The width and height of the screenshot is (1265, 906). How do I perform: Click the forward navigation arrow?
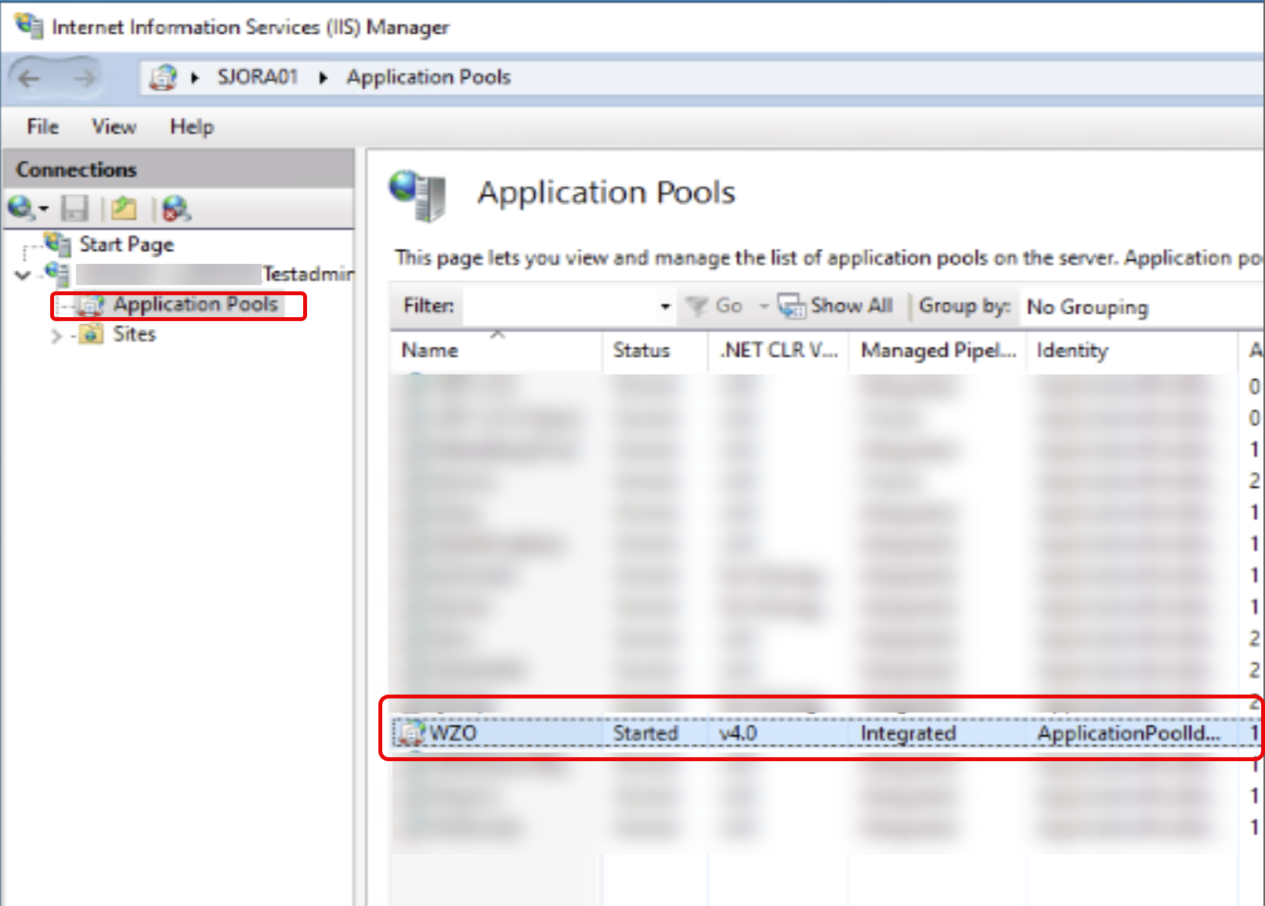point(85,78)
